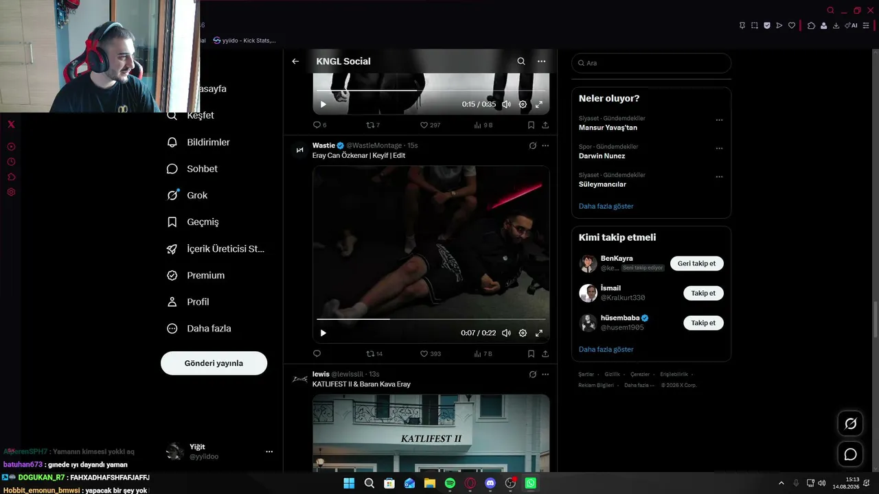Open the floating Grok button

(x=850, y=424)
